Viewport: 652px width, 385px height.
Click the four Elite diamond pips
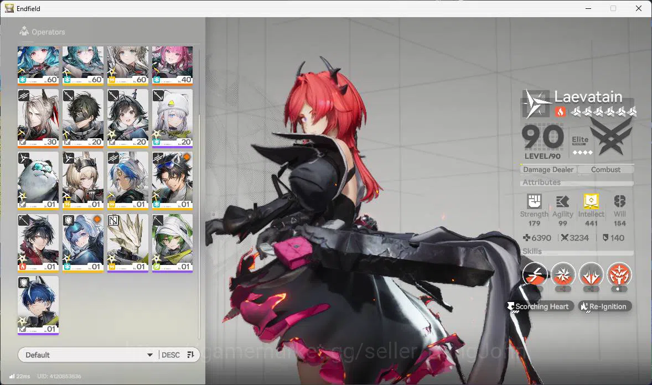(583, 153)
